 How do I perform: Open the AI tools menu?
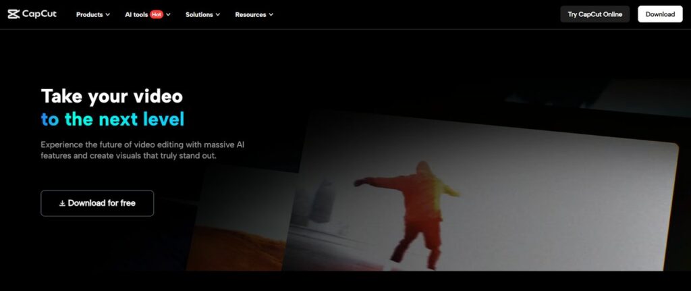point(136,14)
